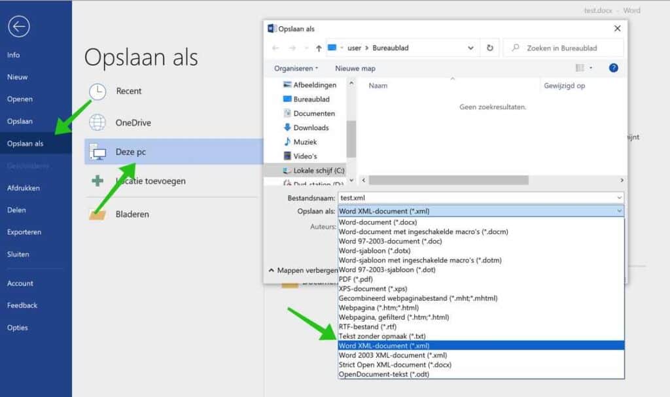Click the Deze pc computer icon
This screenshot has width=670, height=397.
click(98, 152)
